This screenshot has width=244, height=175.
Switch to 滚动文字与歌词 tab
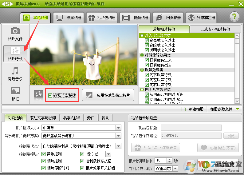[43, 118]
